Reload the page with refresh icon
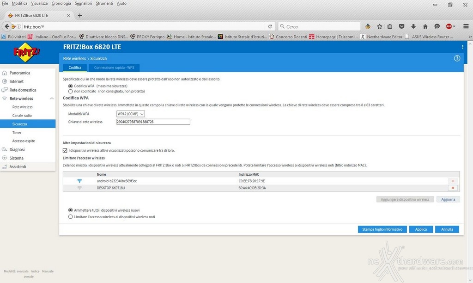The image size is (473, 283). click(270, 26)
